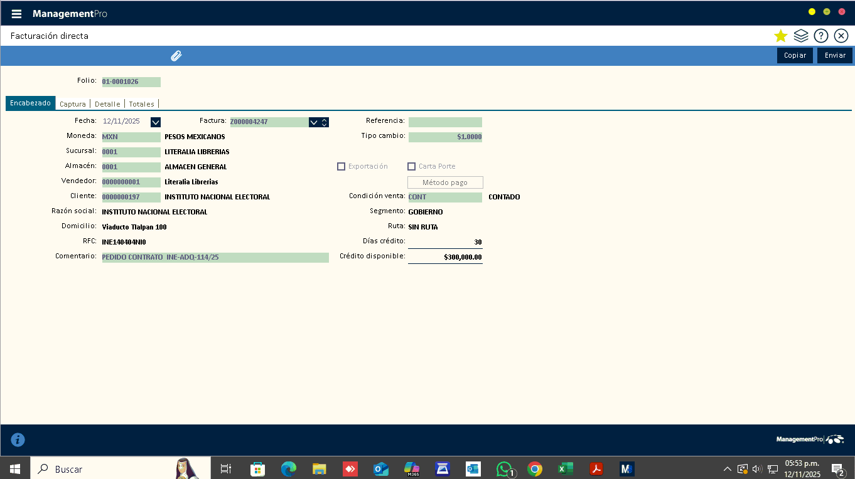Image resolution: width=855 pixels, height=479 pixels.
Task: Open the Fecha date picker dropdown
Action: point(156,122)
